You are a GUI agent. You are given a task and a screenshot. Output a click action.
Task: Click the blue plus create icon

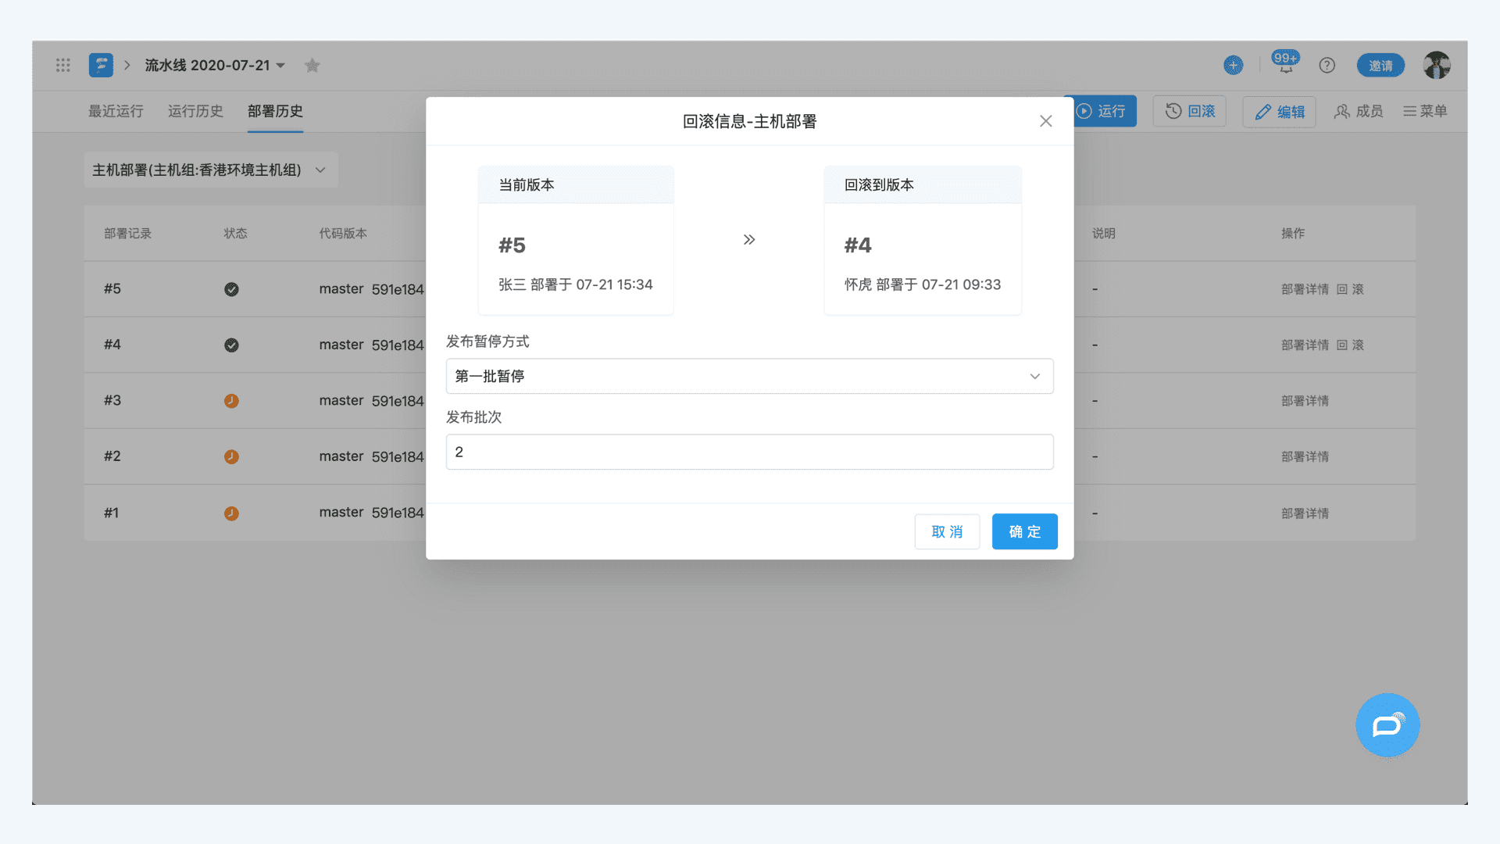pyautogui.click(x=1233, y=66)
